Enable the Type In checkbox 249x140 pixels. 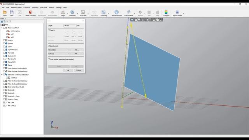[49, 30]
